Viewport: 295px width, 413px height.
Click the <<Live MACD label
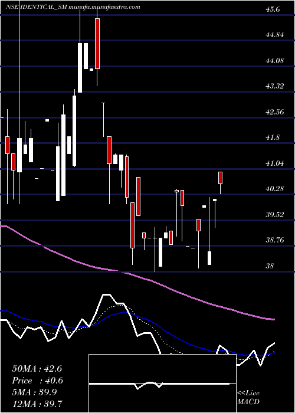pos(248,398)
